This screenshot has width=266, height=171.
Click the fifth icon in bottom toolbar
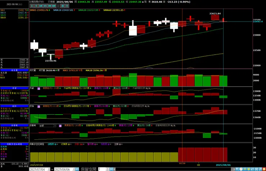tap(253, 169)
